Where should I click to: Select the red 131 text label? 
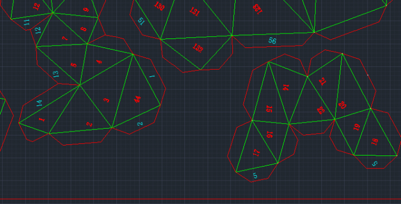(x=194, y=12)
